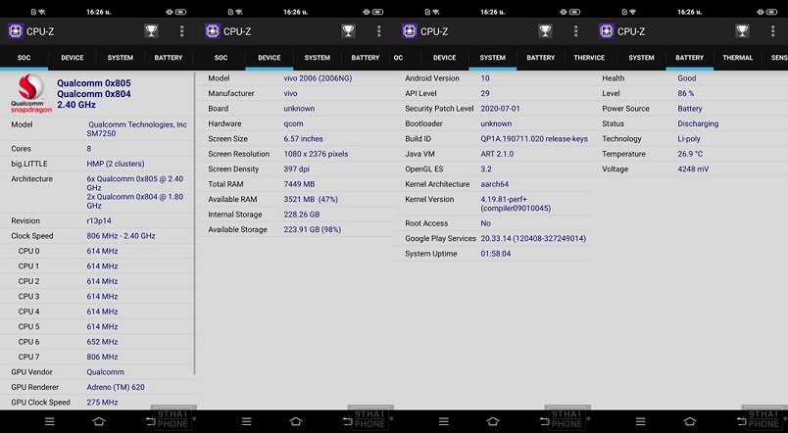Switch to SYSTEM tab in the Device screen
This screenshot has height=433, width=788.
318,58
